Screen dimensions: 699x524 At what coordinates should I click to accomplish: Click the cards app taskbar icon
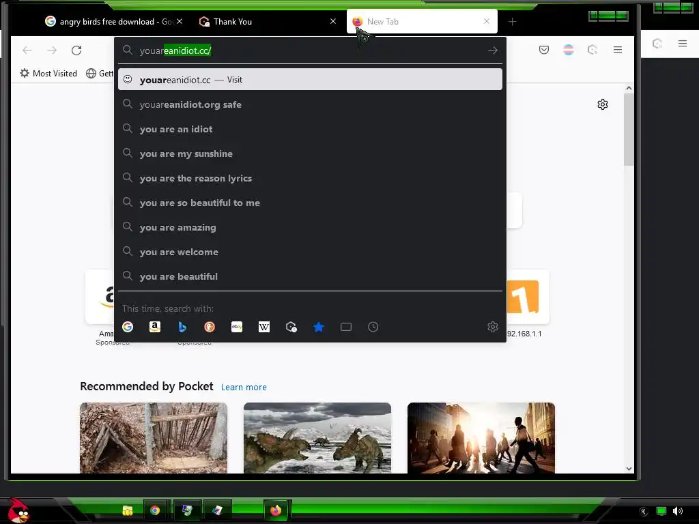pyautogui.click(x=217, y=510)
